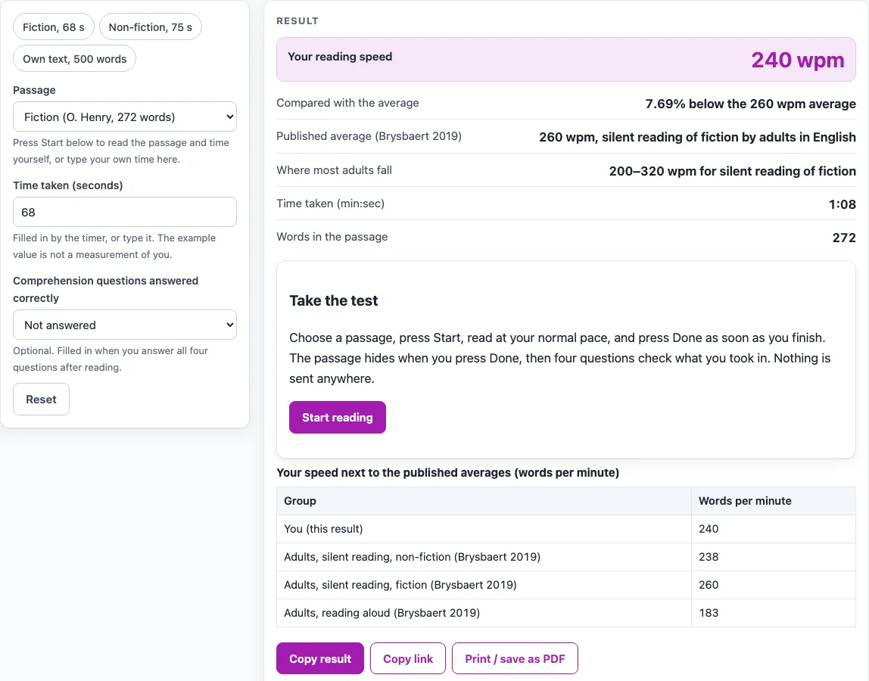869x681 pixels.
Task: Click 'Adults, reading aloud (Brysbaert 2019)' row
Action: (x=566, y=613)
